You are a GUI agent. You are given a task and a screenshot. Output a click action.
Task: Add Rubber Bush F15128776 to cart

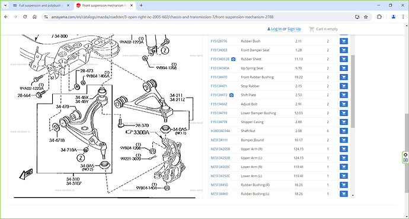coord(344,41)
